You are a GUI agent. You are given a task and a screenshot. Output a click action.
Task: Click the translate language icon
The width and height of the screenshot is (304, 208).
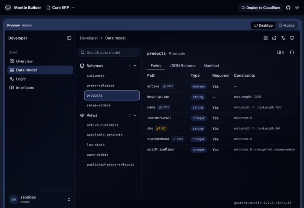coord(283,38)
